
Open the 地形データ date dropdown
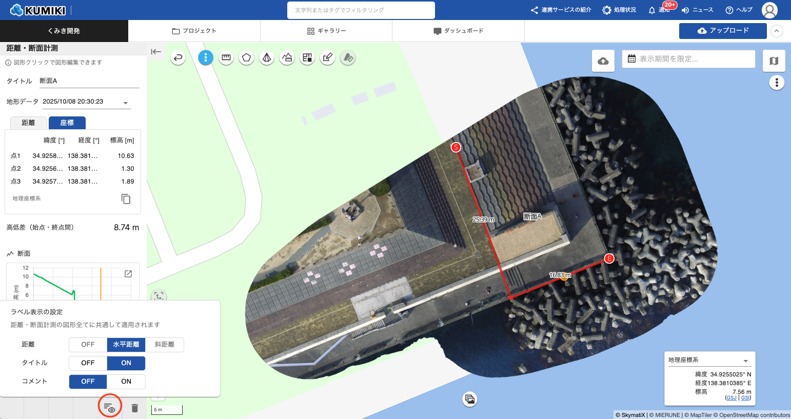coord(125,103)
